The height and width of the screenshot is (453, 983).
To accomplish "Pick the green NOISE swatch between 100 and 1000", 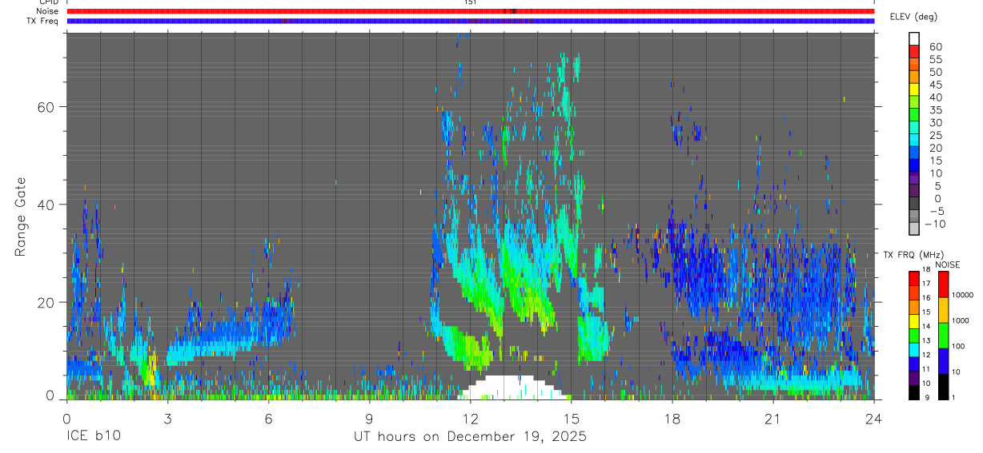I will [943, 336].
